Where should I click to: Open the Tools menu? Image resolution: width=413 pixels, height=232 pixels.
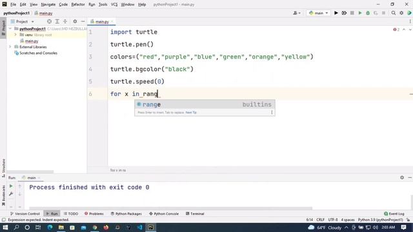point(103,5)
